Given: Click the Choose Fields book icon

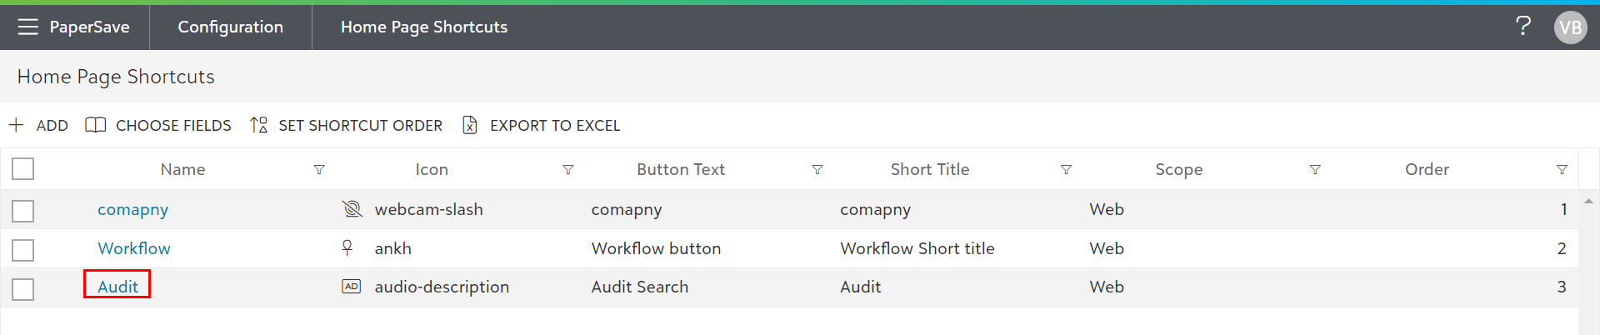Looking at the screenshot, I should point(96,125).
